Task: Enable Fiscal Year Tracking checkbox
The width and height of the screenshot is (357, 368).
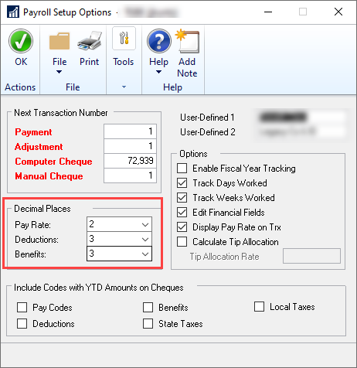Action: coord(182,169)
